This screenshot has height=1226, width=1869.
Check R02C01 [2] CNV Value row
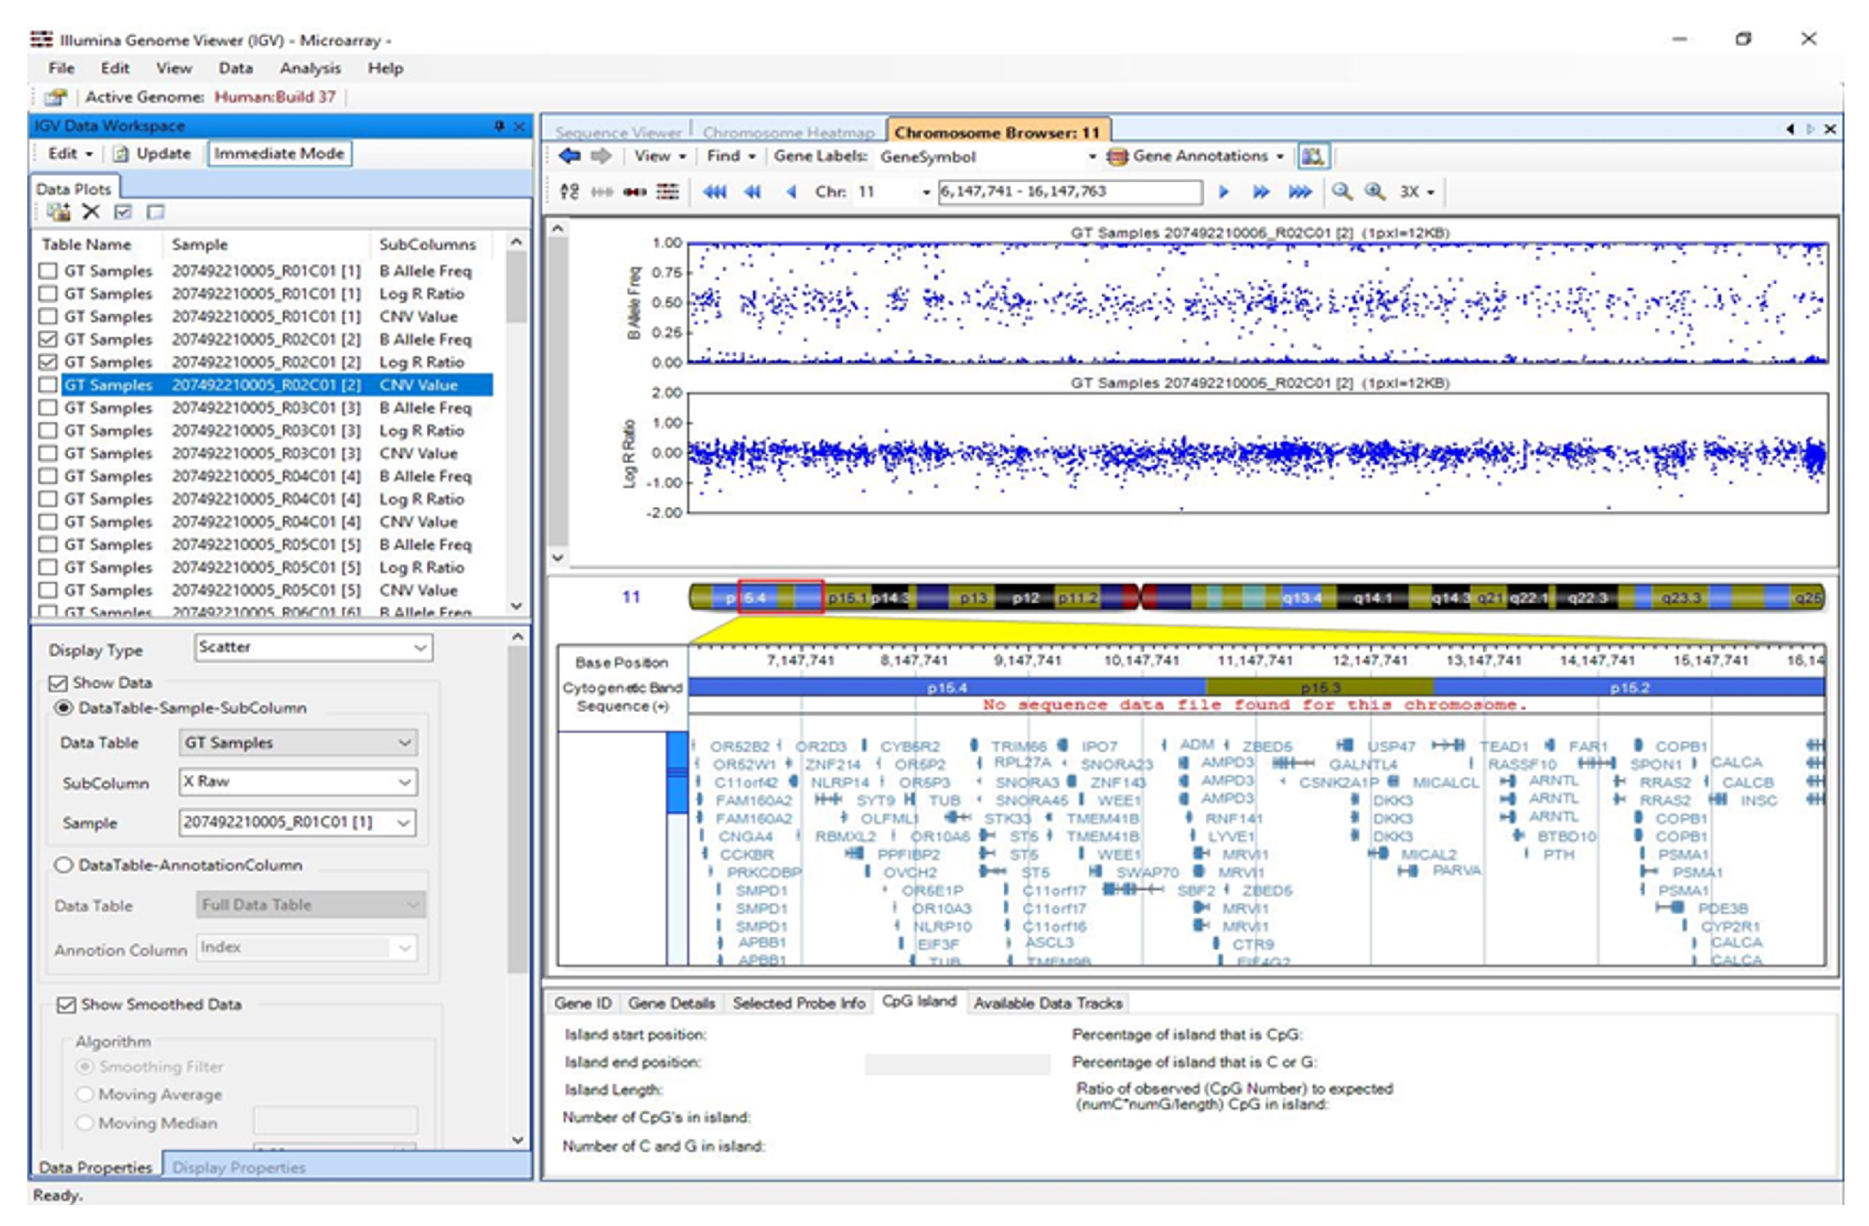[48, 385]
